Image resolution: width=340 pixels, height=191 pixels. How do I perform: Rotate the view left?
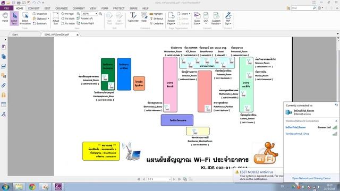pos(85,19)
